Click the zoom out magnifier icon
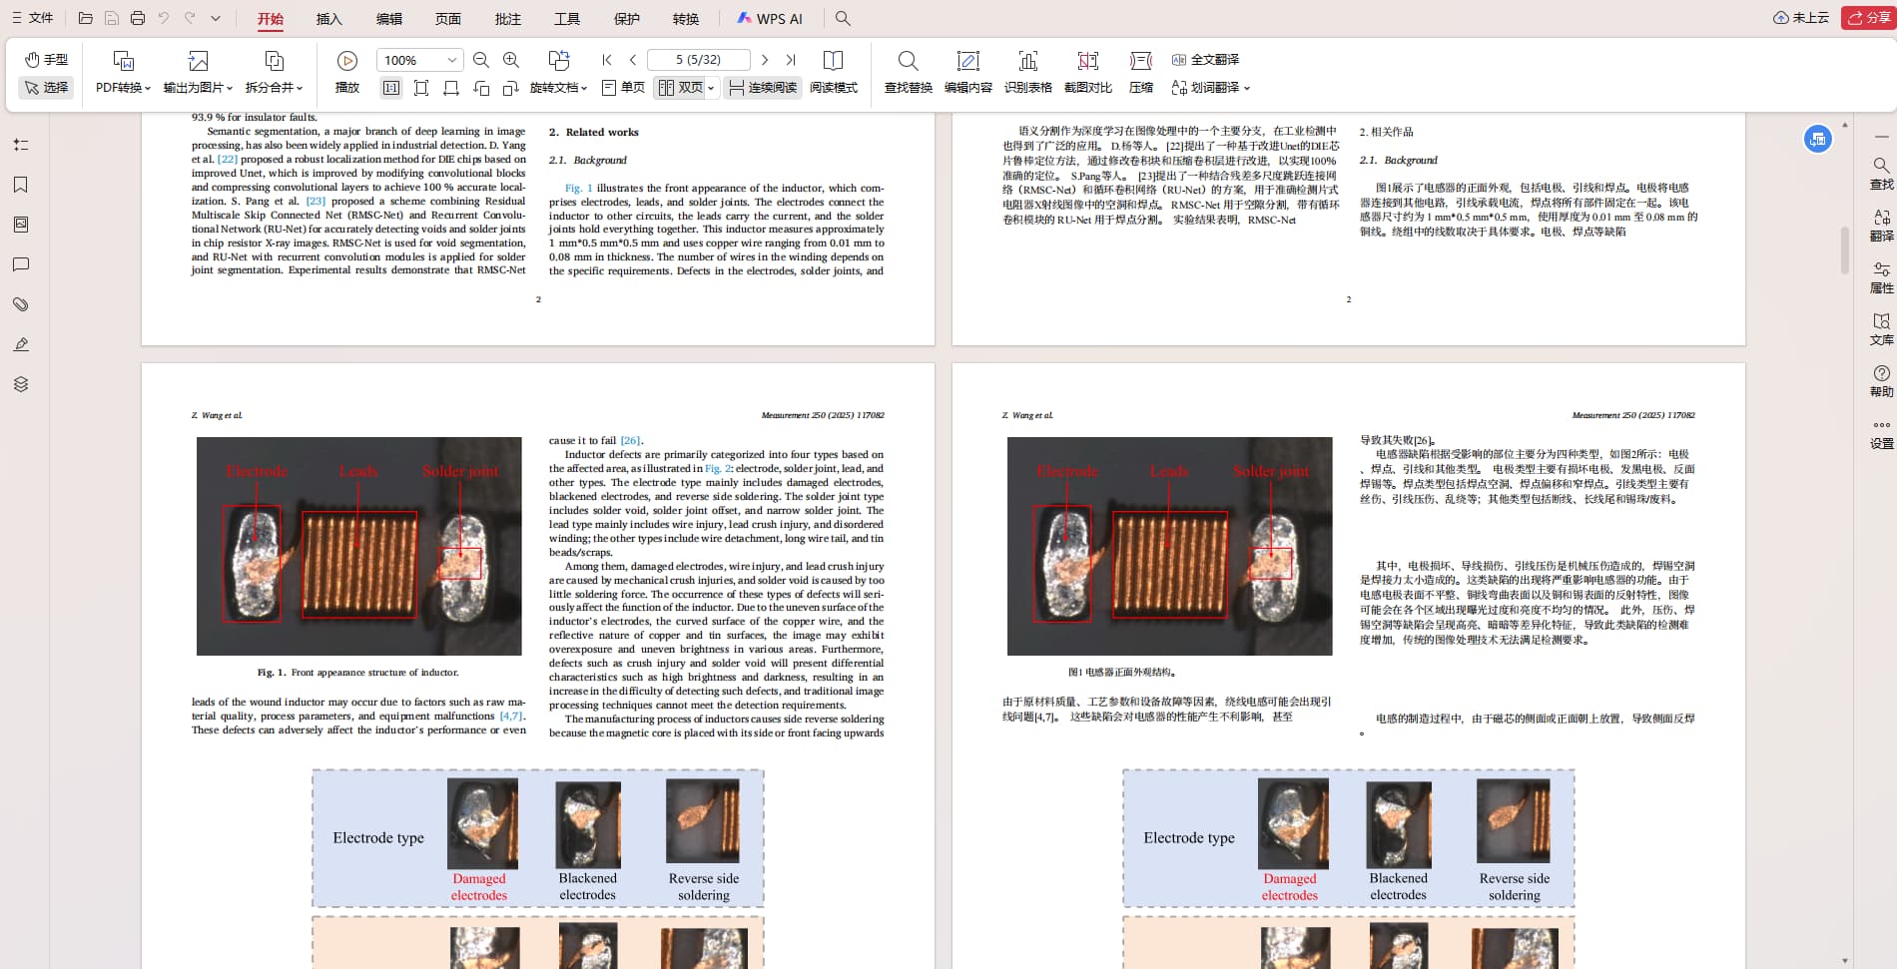The image size is (1897, 969). (481, 60)
